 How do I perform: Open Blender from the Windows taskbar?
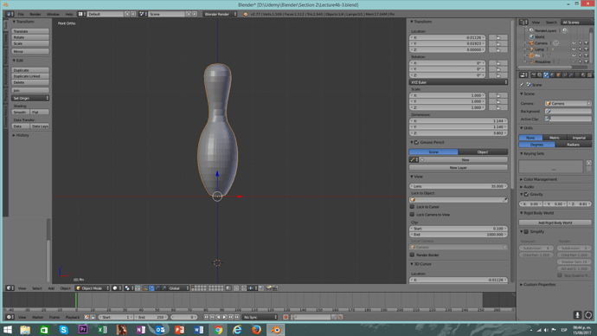click(x=276, y=330)
